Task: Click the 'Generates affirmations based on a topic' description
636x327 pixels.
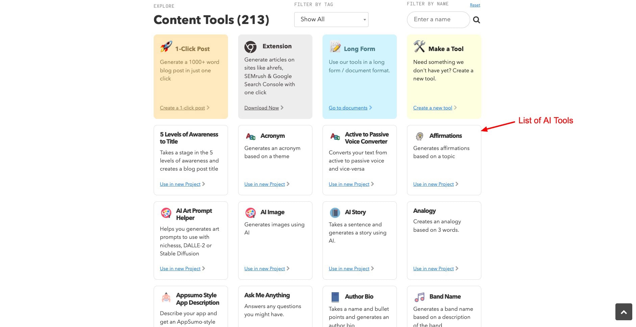Action: (441, 152)
